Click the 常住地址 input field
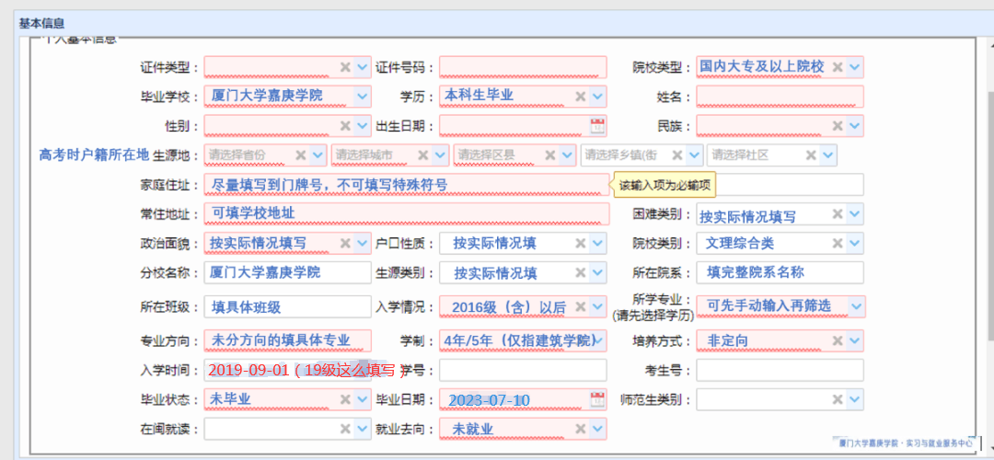Viewport: 994px width, 460px height. tap(407, 213)
